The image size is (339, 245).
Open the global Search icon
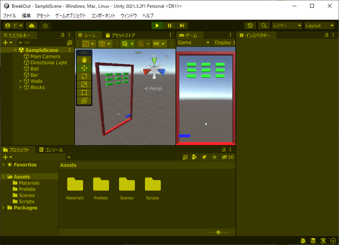tap(264, 26)
